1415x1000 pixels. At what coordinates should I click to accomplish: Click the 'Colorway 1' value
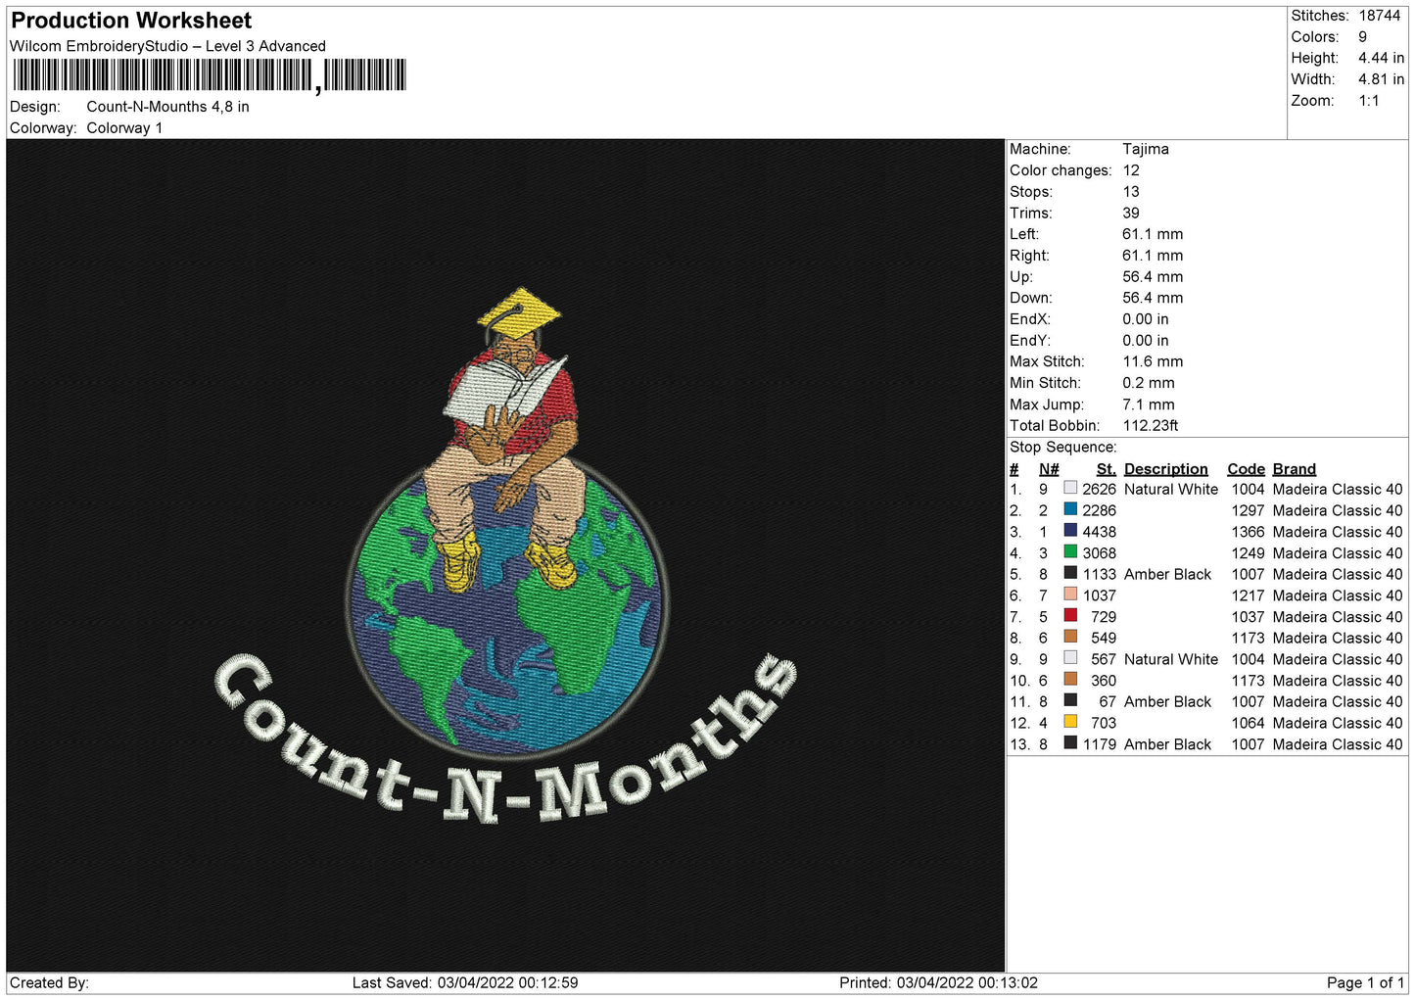click(x=124, y=128)
